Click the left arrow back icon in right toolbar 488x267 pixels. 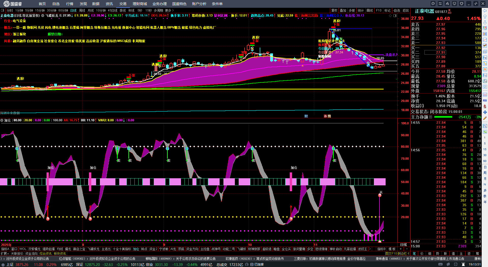pyautogui.click(x=485, y=10)
